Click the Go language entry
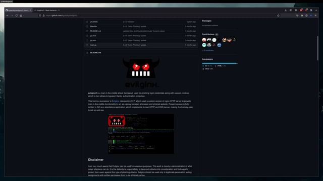323x181 pixels. pos(207,66)
